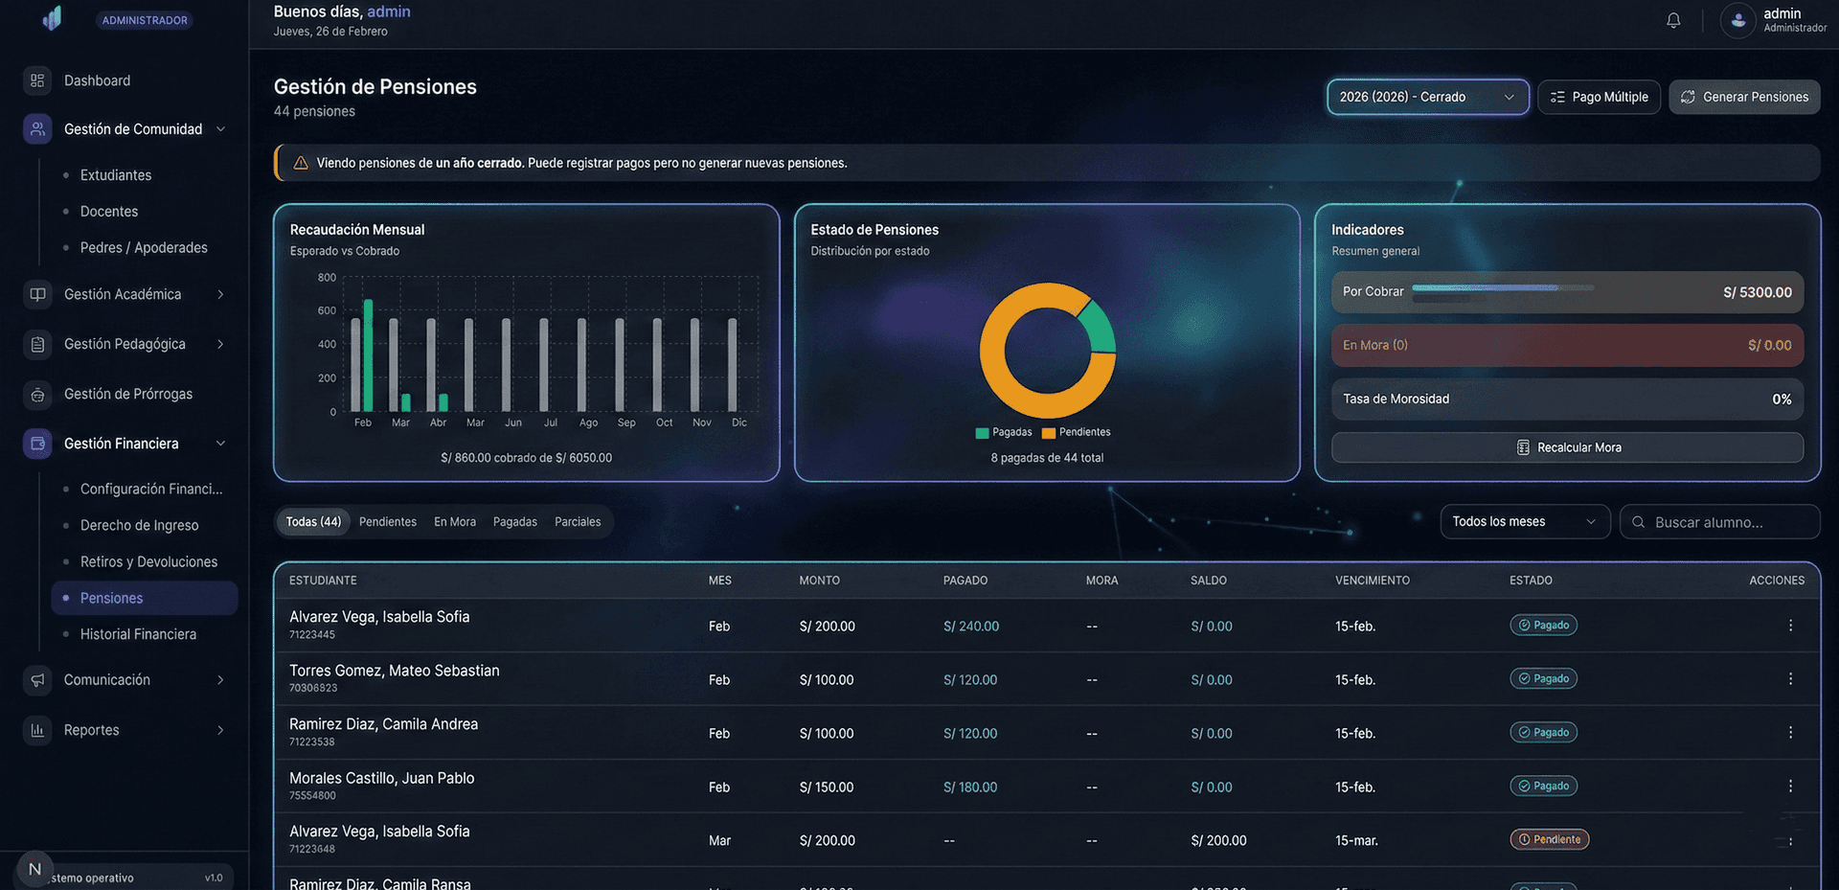Collapse the Gestión Financiera section

pyautogui.click(x=220, y=444)
